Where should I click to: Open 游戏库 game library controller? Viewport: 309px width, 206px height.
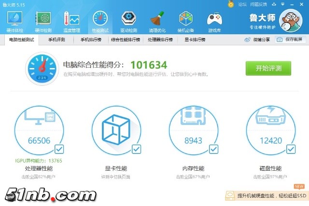214,22
